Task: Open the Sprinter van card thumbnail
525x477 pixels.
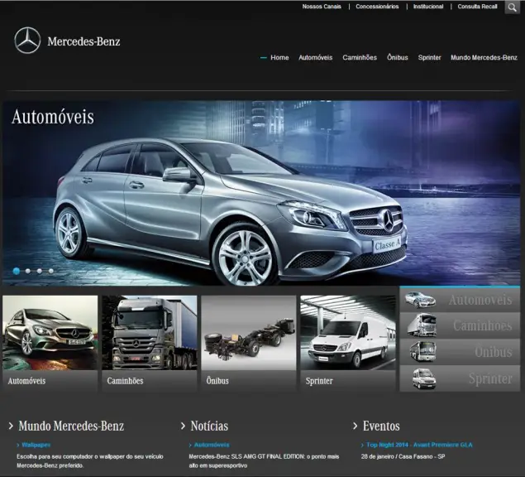Action: click(348, 332)
